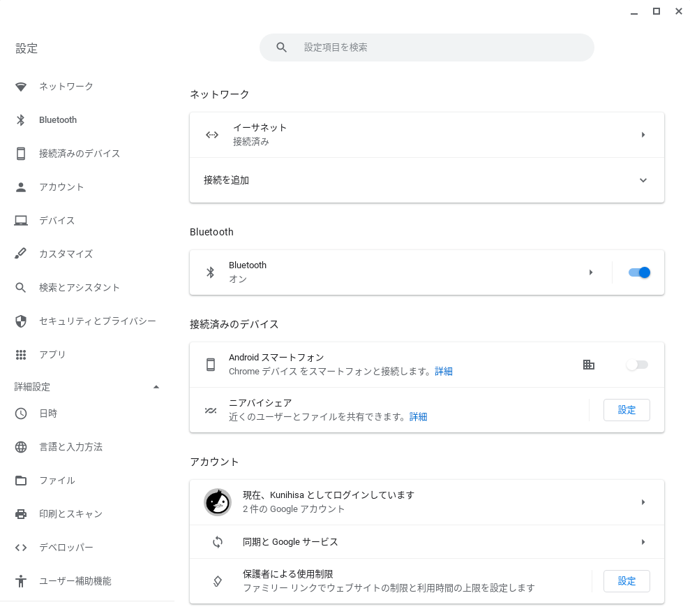The height and width of the screenshot is (614, 690).
Task: Click the 設定 button for 保護者による使用制限
Action: (x=627, y=581)
